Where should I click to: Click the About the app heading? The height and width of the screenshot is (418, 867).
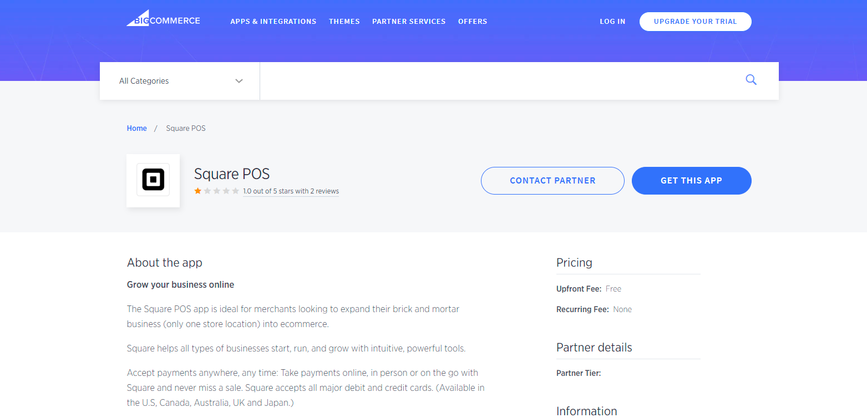pos(164,263)
